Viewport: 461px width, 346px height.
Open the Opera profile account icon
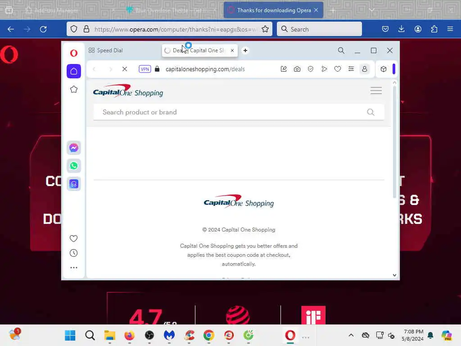point(365,69)
